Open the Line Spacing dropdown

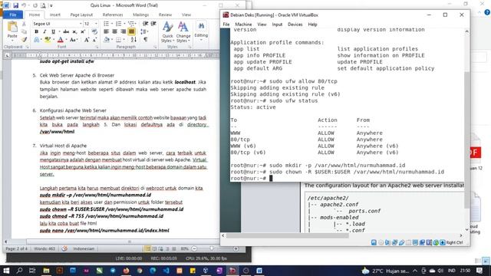[144, 31]
